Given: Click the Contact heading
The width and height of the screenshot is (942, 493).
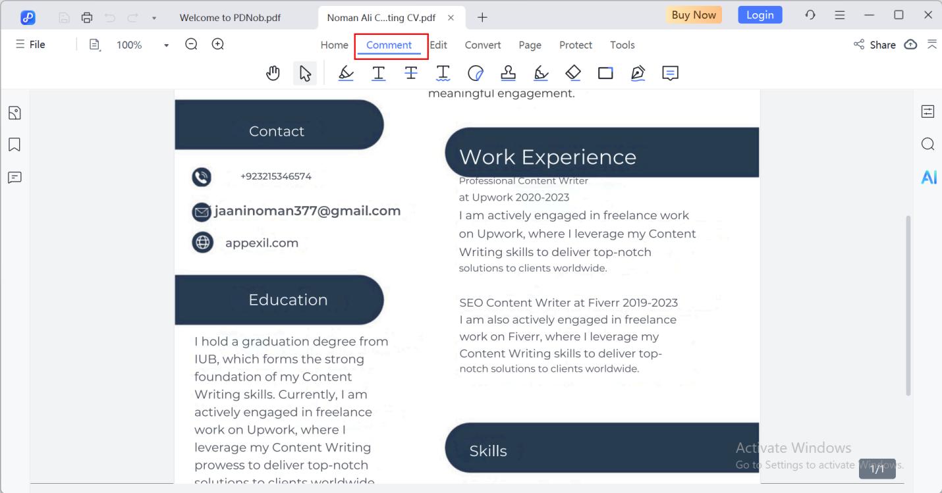Looking at the screenshot, I should 277,131.
